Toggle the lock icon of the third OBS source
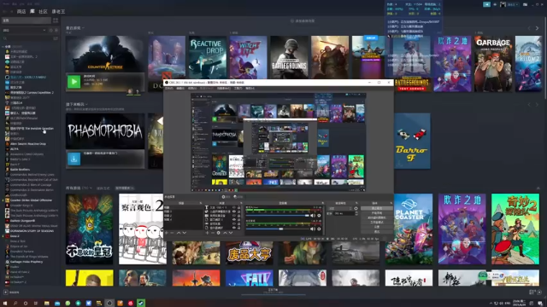Viewport: 547px width, 307px height. tap(239, 216)
